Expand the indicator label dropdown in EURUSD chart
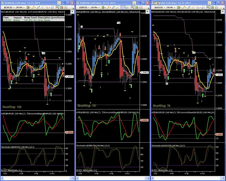The image size is (226, 181). [72, 12]
